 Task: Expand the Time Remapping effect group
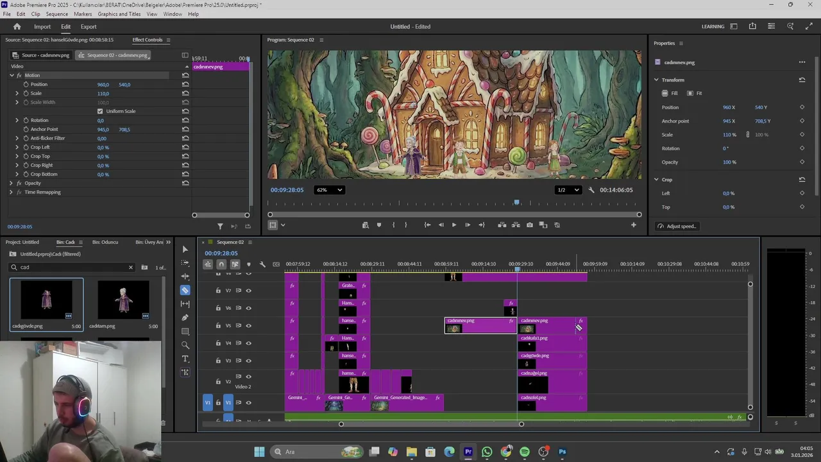12,192
